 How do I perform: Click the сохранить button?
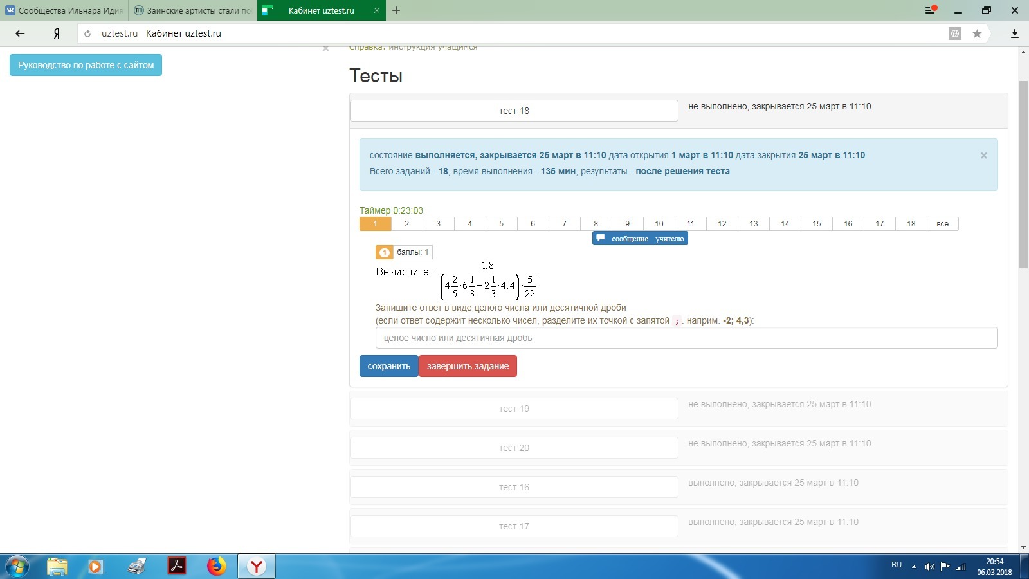[x=388, y=366]
